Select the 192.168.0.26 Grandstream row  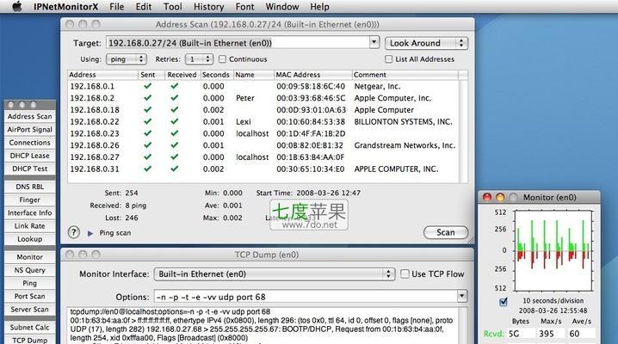coord(263,145)
